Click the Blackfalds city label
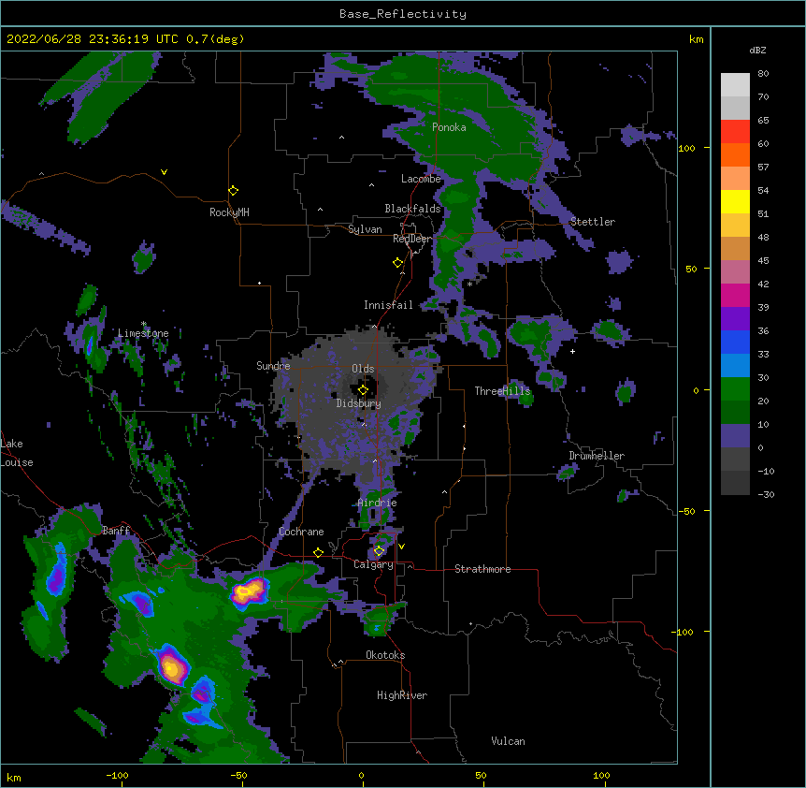806x788 pixels. point(412,209)
